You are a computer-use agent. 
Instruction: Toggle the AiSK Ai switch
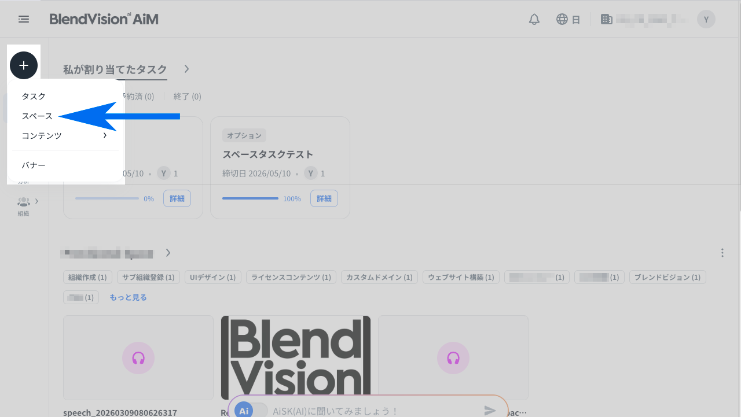pyautogui.click(x=251, y=411)
